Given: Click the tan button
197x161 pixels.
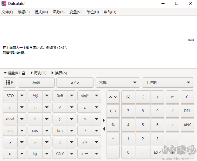Looking at the screenshot, I should point(60,131).
